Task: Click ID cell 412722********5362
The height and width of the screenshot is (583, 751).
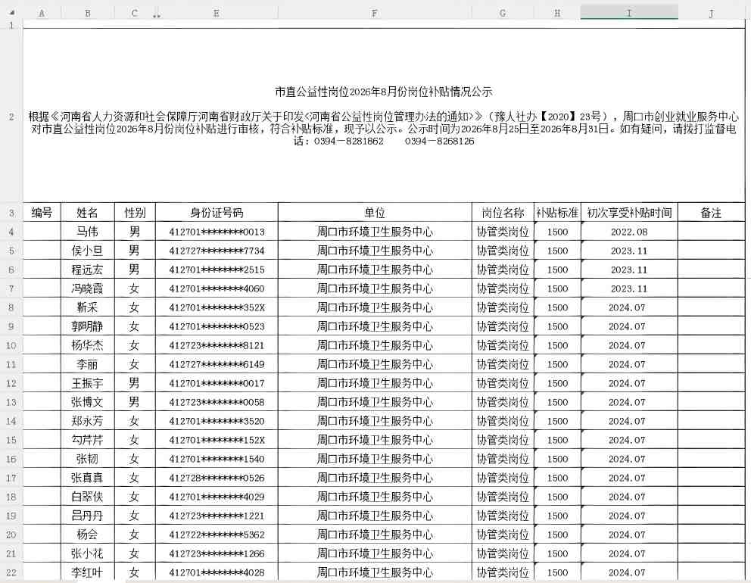Action: pos(217,535)
